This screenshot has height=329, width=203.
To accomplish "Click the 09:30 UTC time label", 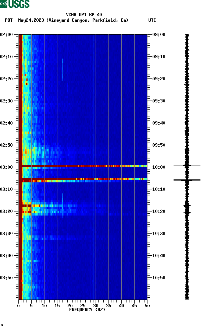I will (x=159, y=101).
